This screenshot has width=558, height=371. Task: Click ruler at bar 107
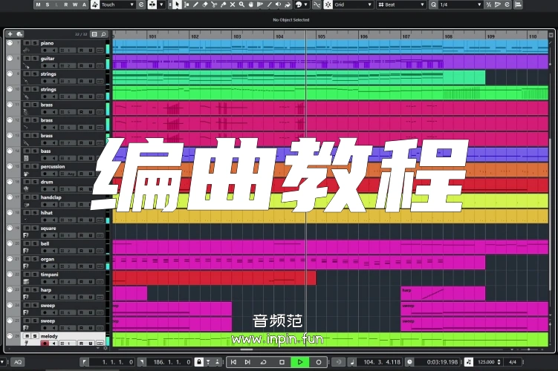[x=406, y=36]
